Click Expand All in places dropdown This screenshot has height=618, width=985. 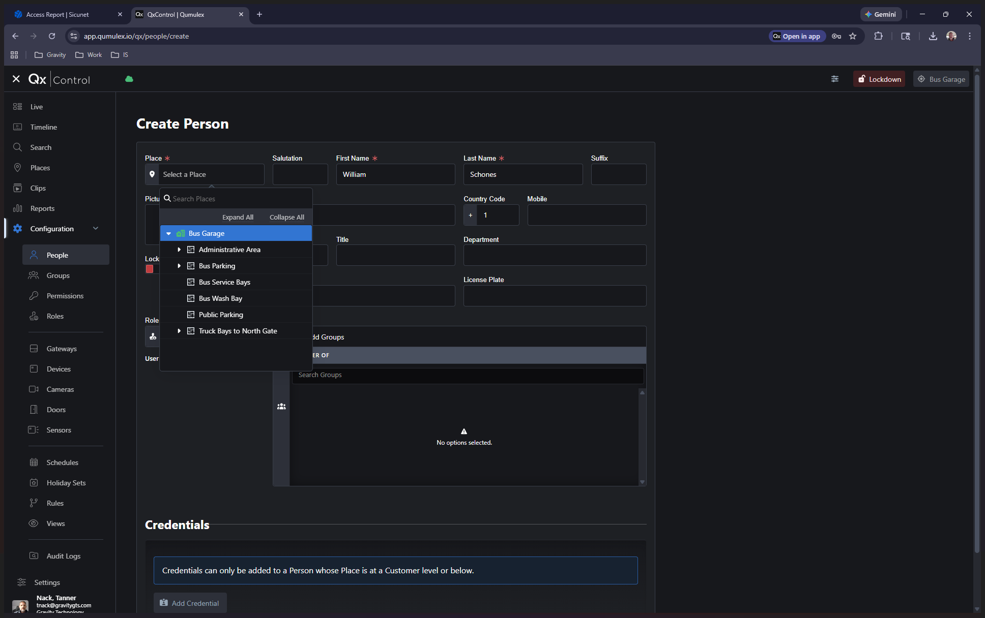tap(238, 217)
